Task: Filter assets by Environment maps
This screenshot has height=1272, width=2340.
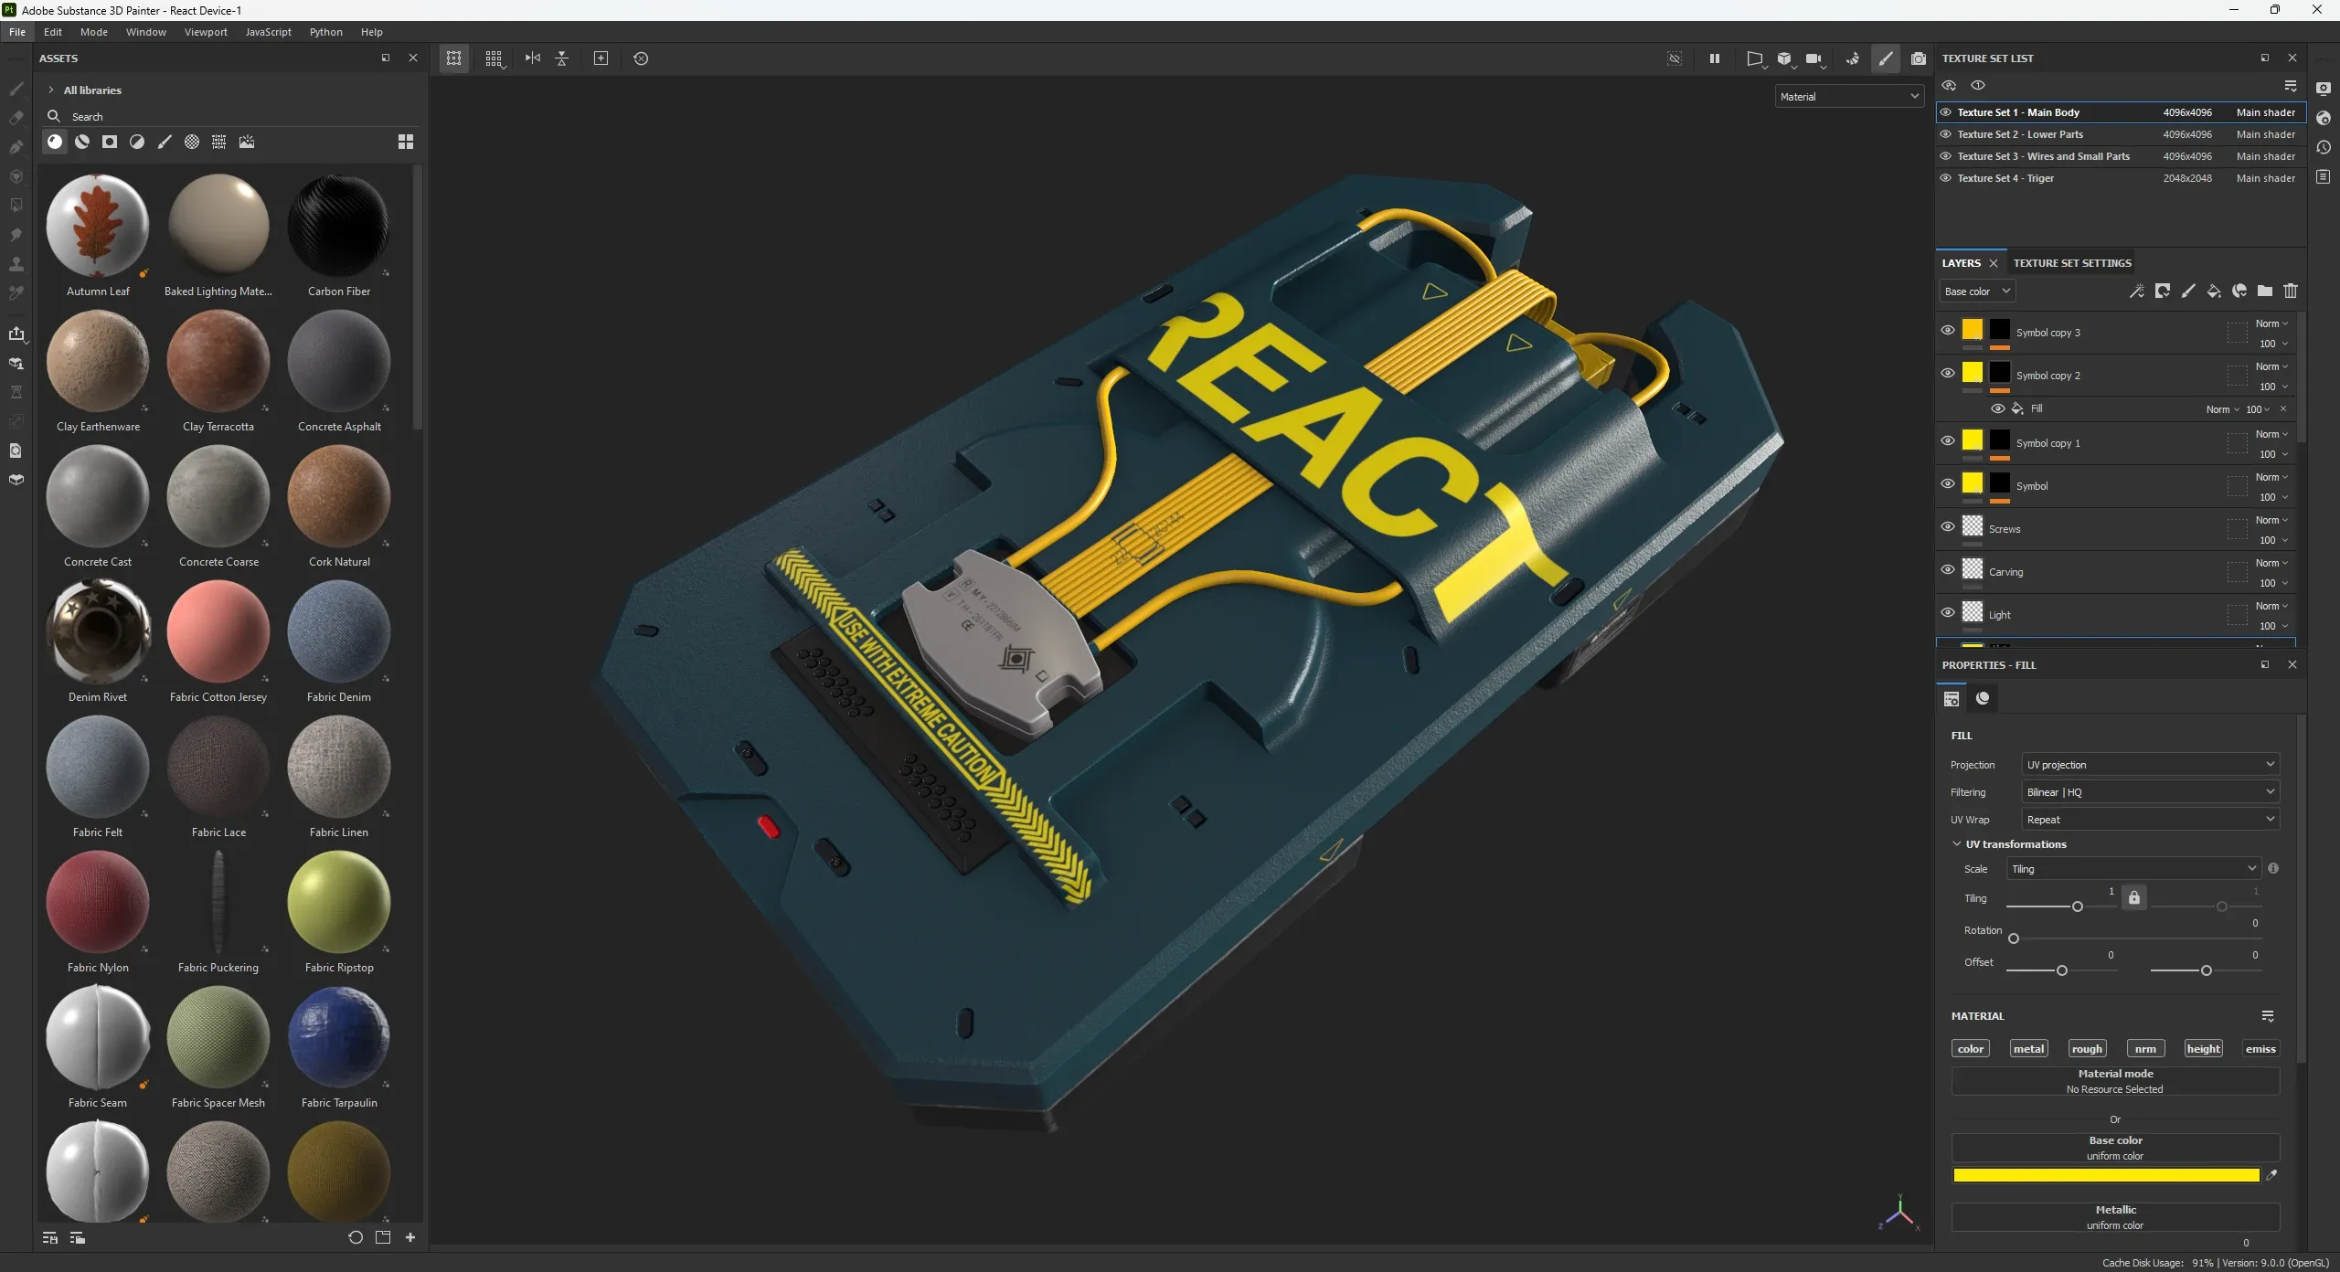Action: point(247,142)
